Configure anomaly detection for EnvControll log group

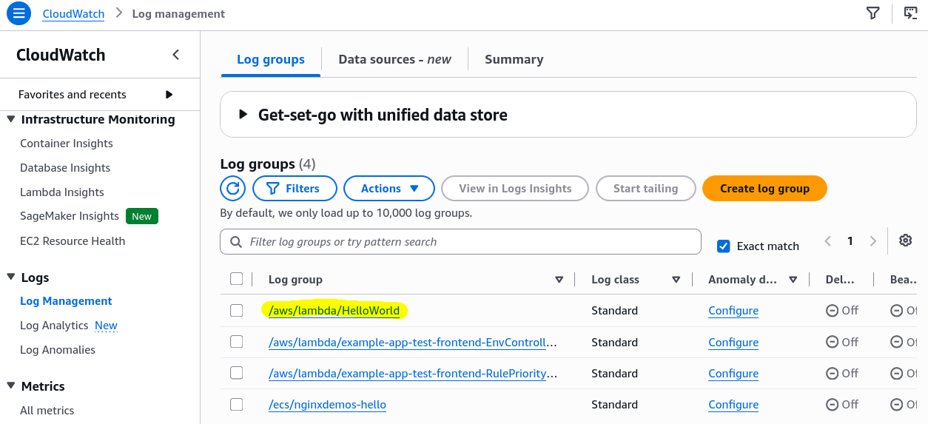click(x=733, y=342)
